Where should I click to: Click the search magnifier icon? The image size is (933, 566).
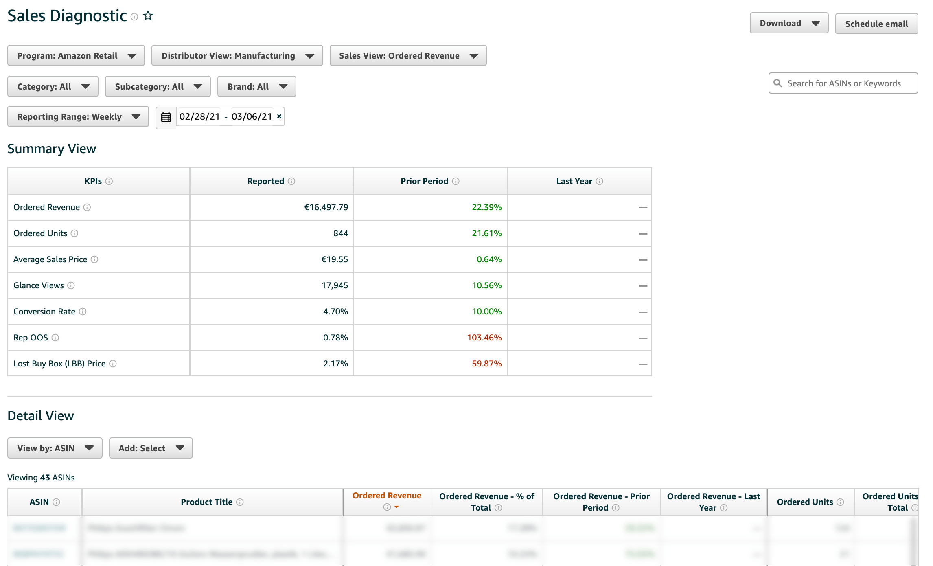[x=777, y=83]
